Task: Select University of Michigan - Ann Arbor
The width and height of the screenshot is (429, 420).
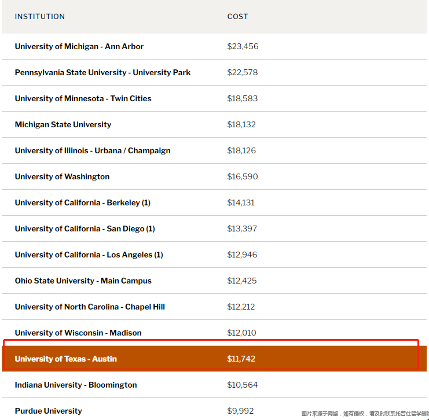Action: coord(79,46)
